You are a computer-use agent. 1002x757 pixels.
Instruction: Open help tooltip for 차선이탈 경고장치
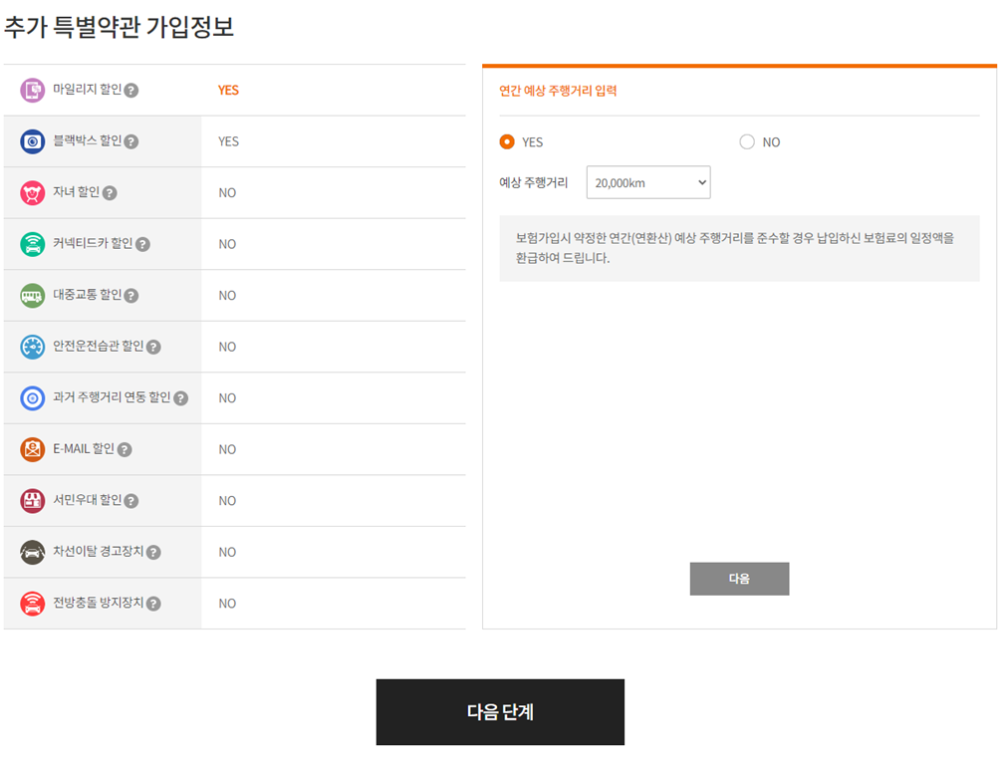(153, 553)
